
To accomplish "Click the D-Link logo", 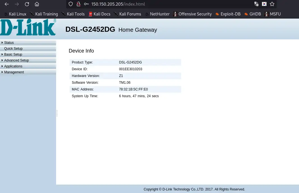I will click(x=28, y=27).
